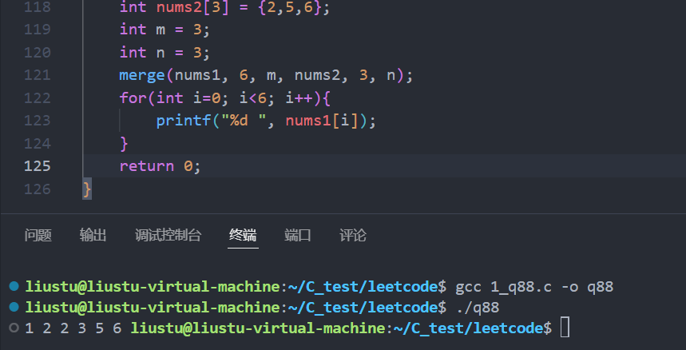
Task: Click the blue status dot beside ./q88 command
Action: coord(14,307)
